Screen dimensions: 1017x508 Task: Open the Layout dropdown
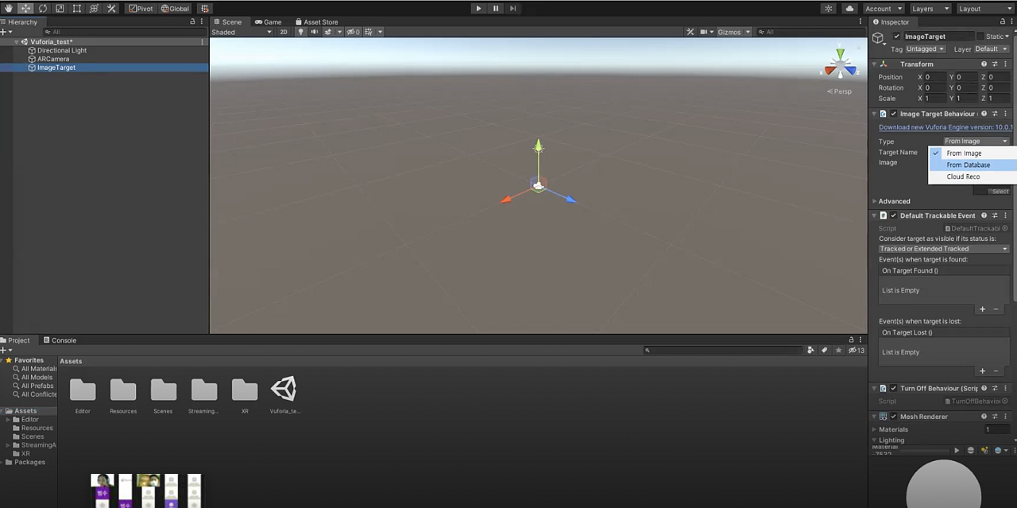coord(984,8)
